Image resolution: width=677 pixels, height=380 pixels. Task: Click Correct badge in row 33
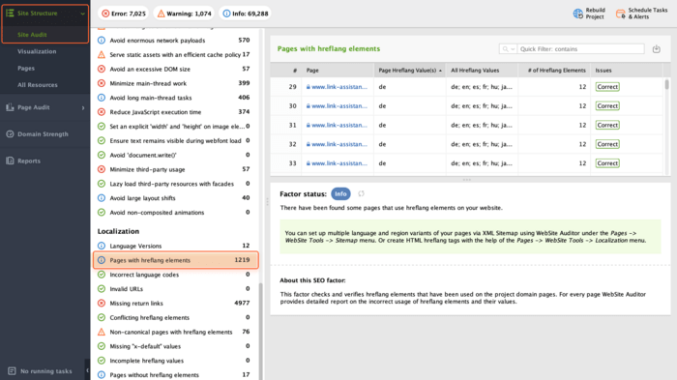(x=607, y=163)
